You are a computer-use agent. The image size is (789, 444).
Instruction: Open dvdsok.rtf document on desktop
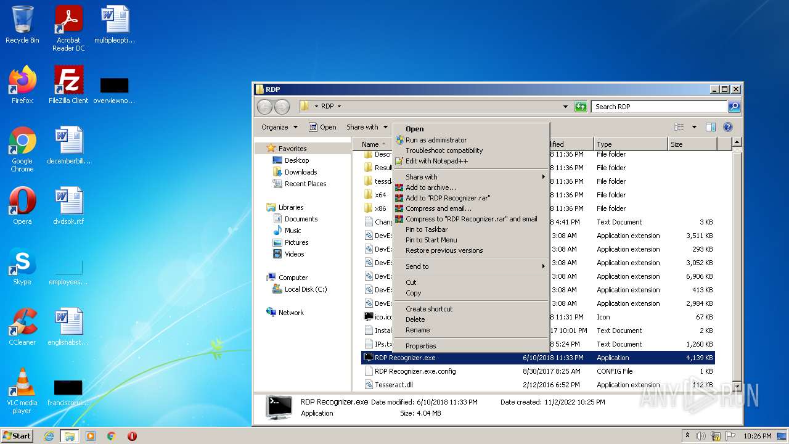coord(68,206)
